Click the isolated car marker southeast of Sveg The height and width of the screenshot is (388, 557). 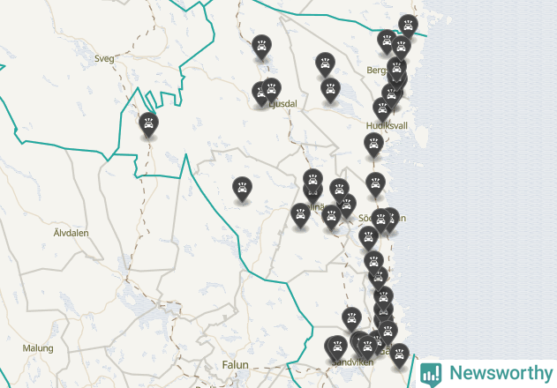tap(148, 123)
